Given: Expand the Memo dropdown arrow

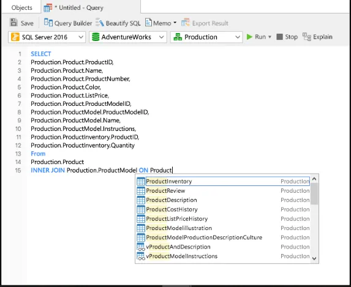Looking at the screenshot, I should coord(175,23).
